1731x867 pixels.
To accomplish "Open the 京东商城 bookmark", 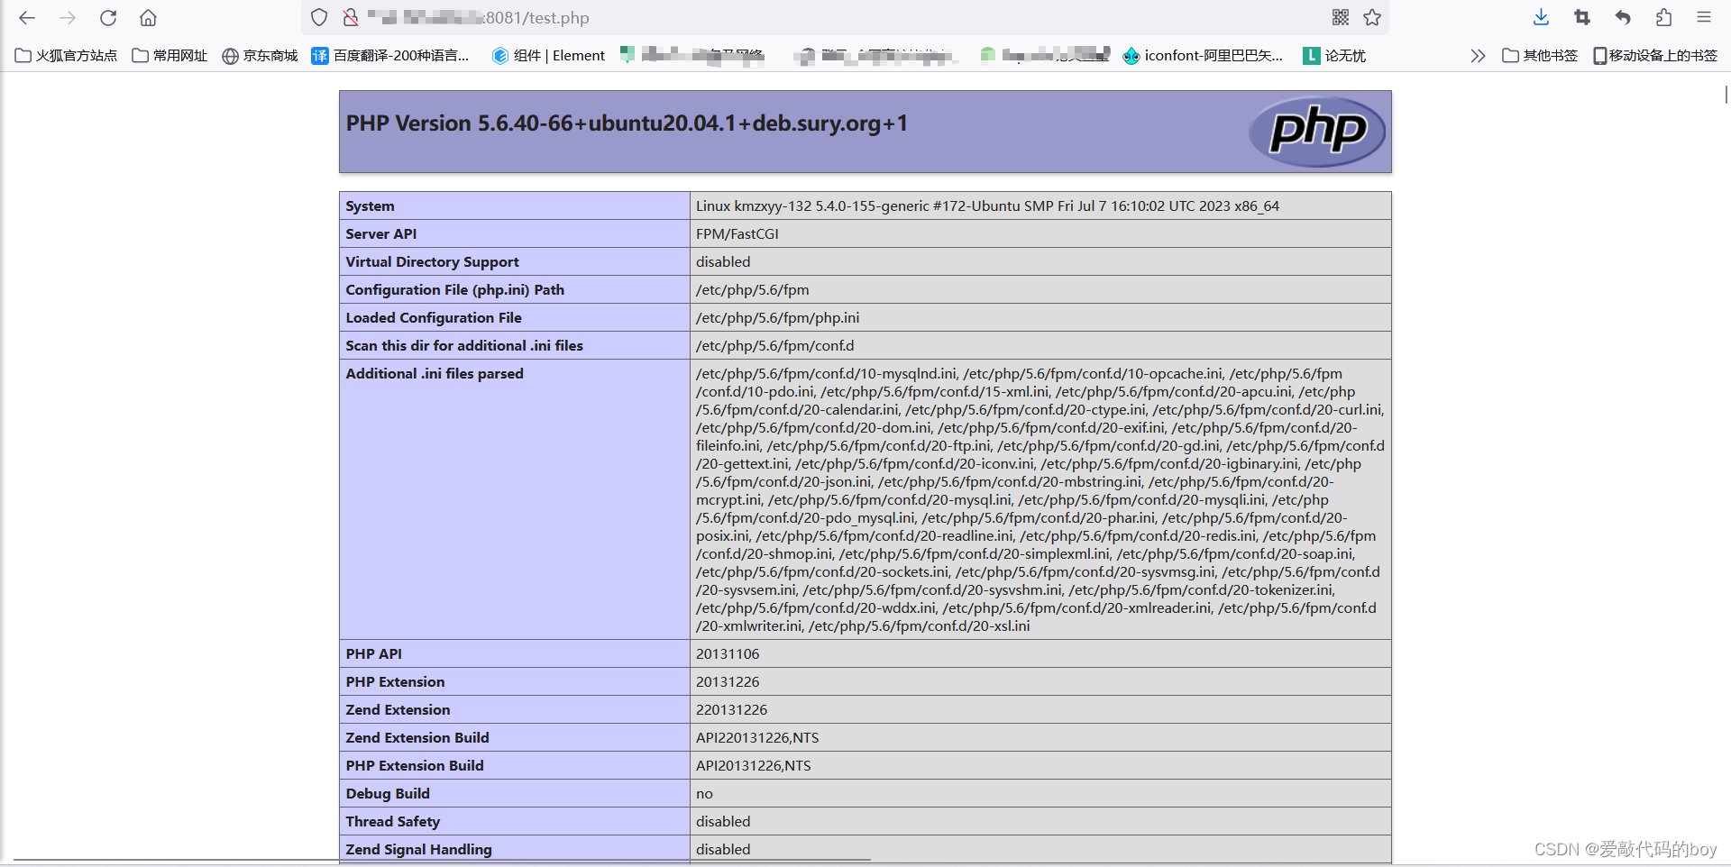I will click(260, 55).
